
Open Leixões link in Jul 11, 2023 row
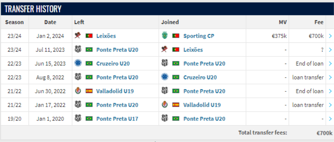click(193, 50)
